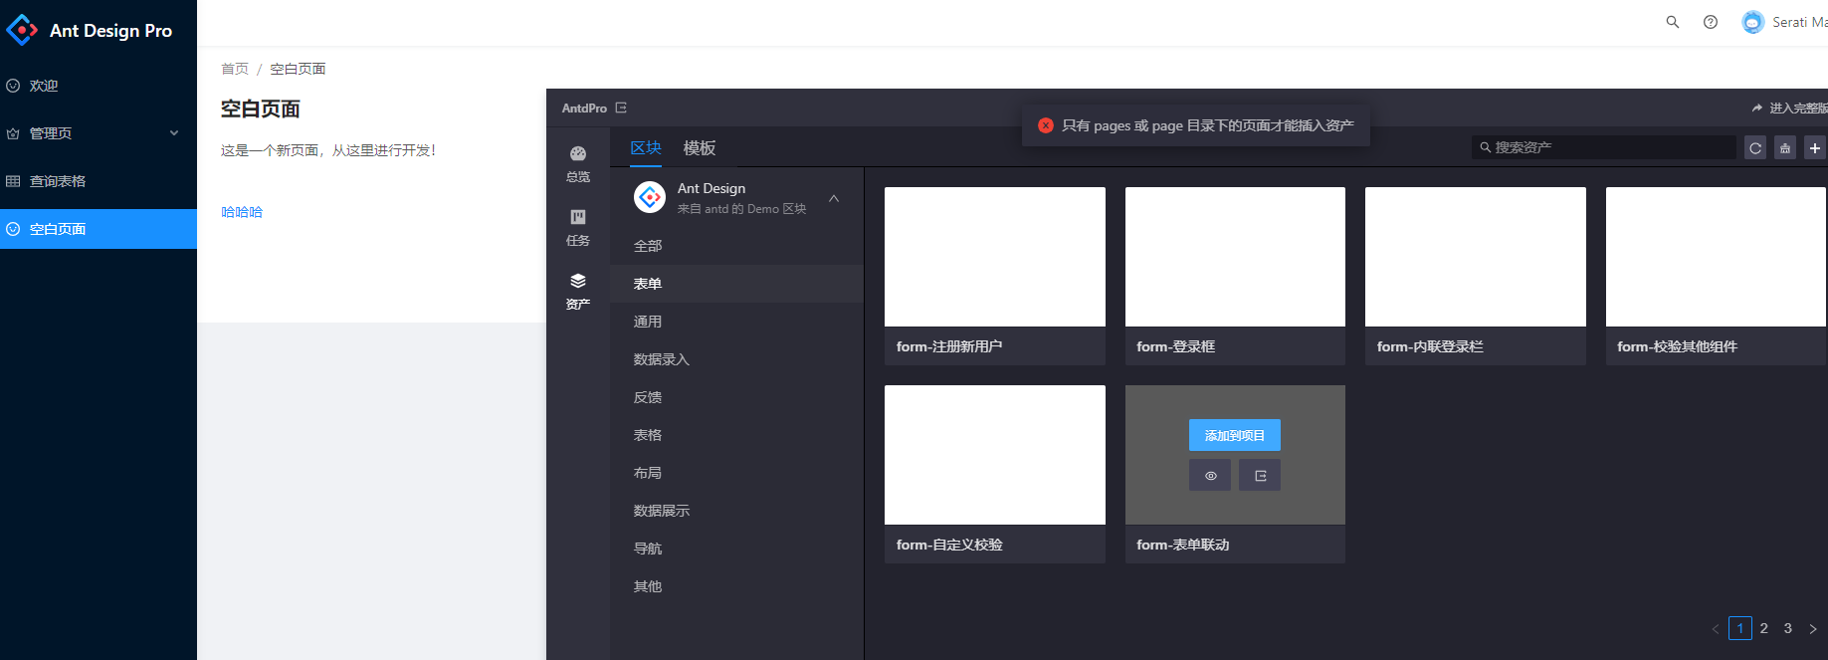The width and height of the screenshot is (1828, 660).
Task: Preview form-表单联动 block with eye icon
Action: coord(1210,475)
